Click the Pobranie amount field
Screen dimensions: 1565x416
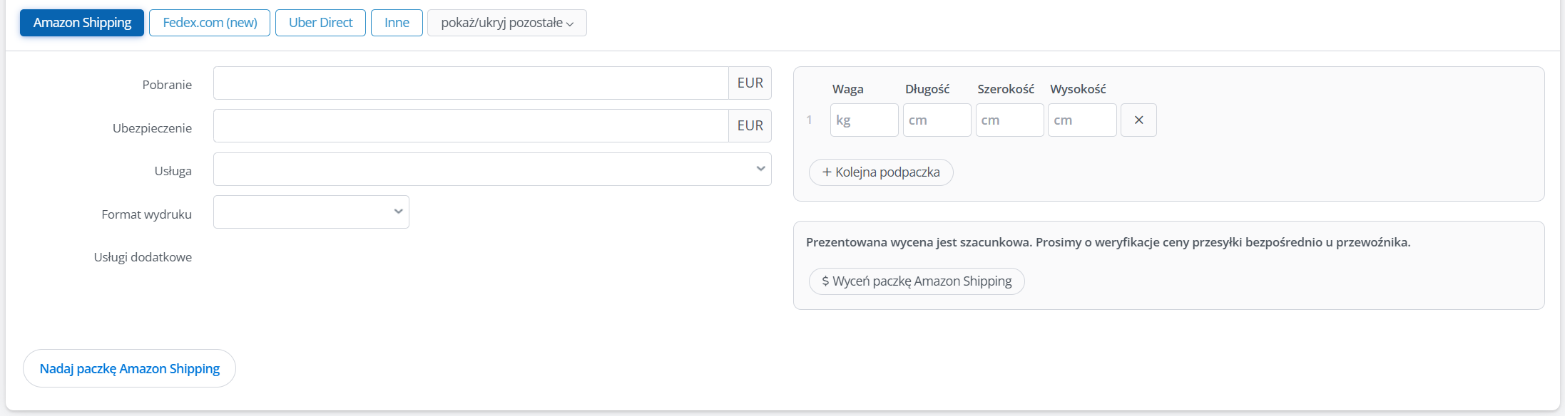coord(471,83)
